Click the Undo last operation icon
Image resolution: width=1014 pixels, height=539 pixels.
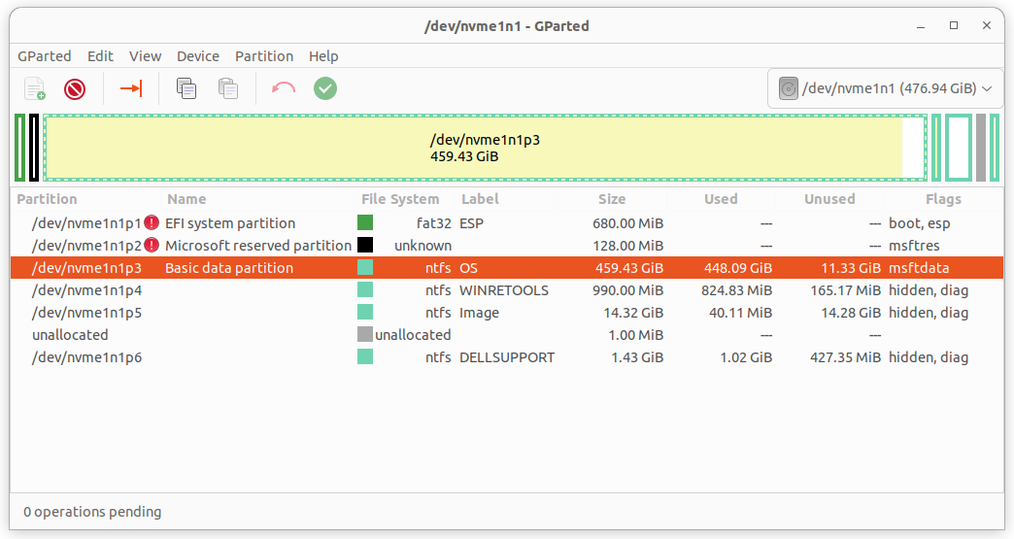284,89
